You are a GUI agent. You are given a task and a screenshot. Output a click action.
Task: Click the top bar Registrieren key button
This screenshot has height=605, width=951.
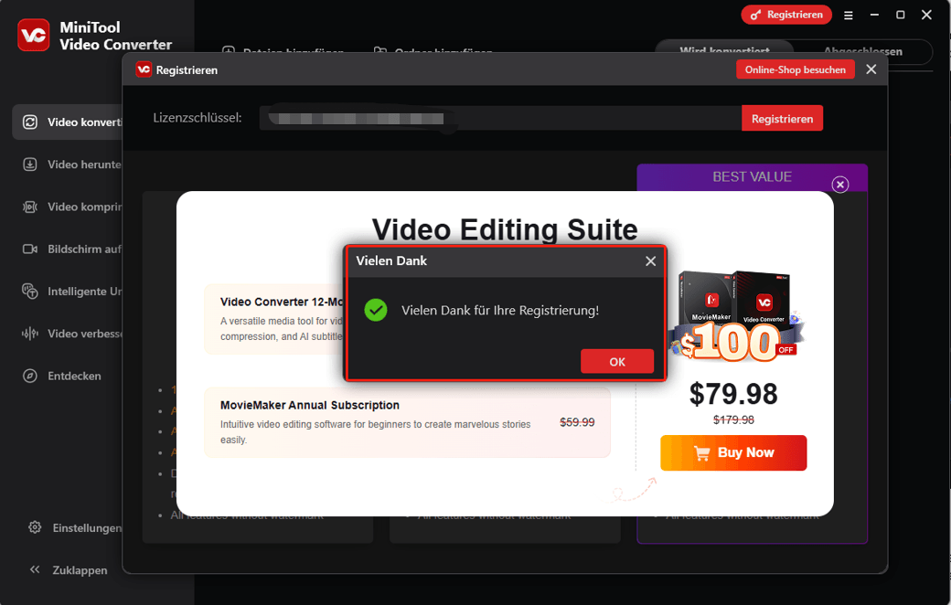pyautogui.click(x=786, y=15)
